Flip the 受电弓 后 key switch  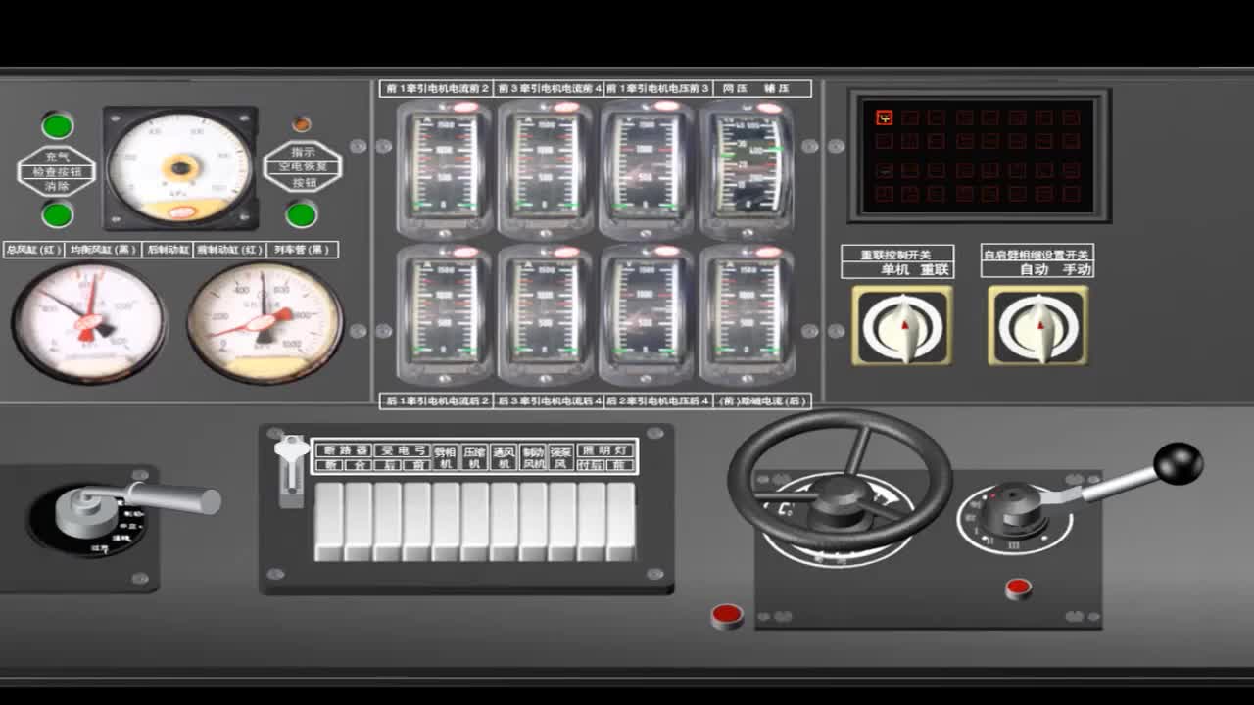pos(388,522)
